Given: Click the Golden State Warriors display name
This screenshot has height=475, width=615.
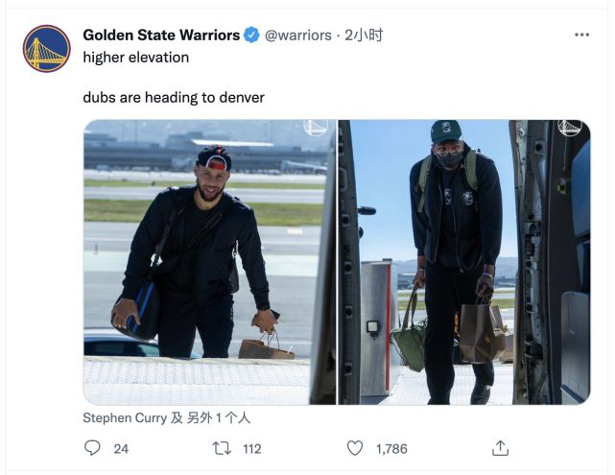Looking at the screenshot, I should click(161, 36).
